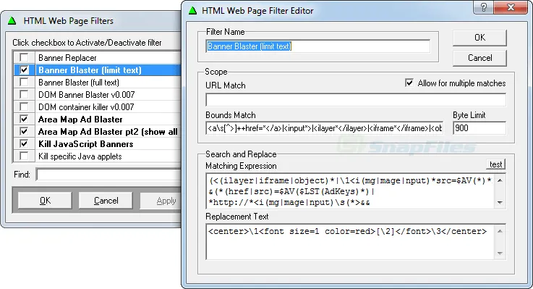The width and height of the screenshot is (533, 289).
Task: Check the DOM container killer v0.007 box
Action: point(24,107)
